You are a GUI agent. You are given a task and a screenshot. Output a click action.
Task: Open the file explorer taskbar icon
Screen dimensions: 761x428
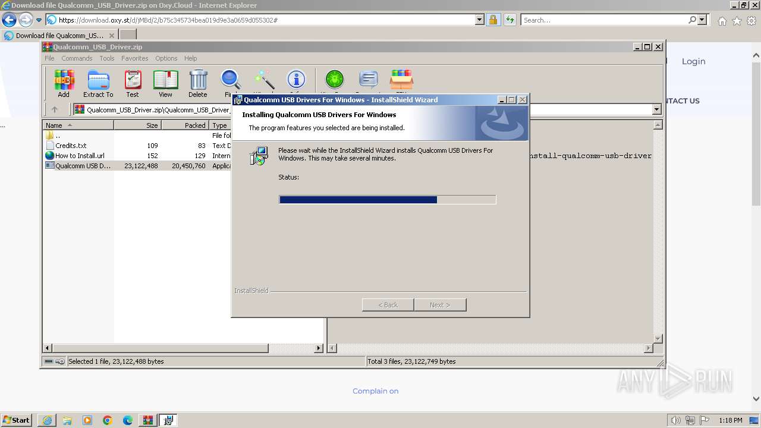point(67,420)
